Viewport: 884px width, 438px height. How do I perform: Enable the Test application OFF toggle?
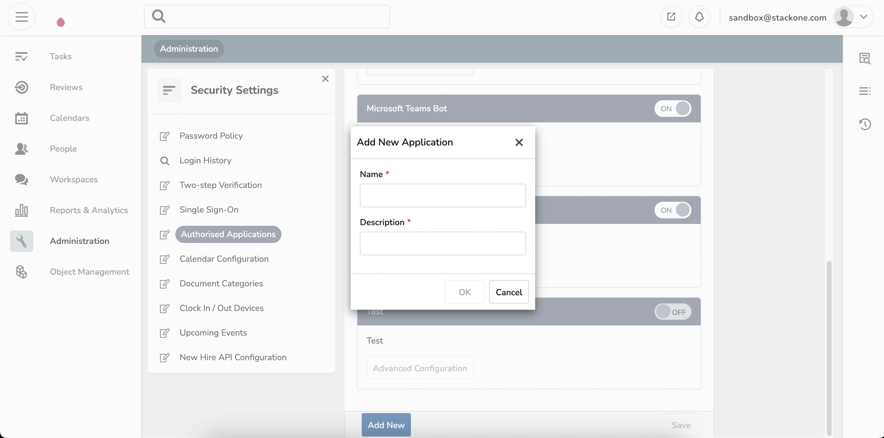(673, 312)
